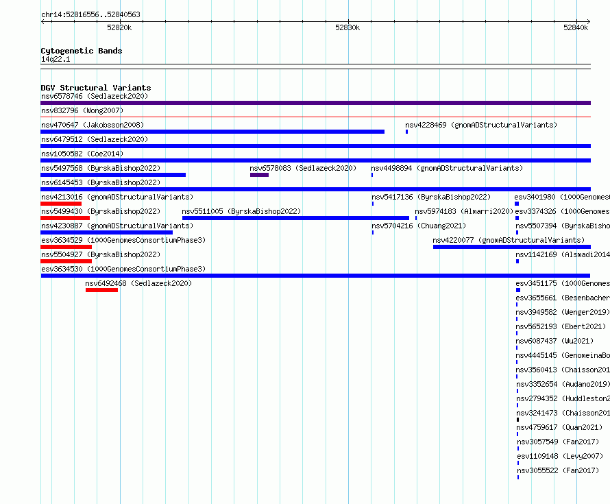Select the nsv5511005 blue variant bar
This screenshot has width=610, height=504.
tap(295, 218)
